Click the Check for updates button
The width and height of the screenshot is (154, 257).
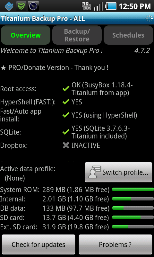38,244
